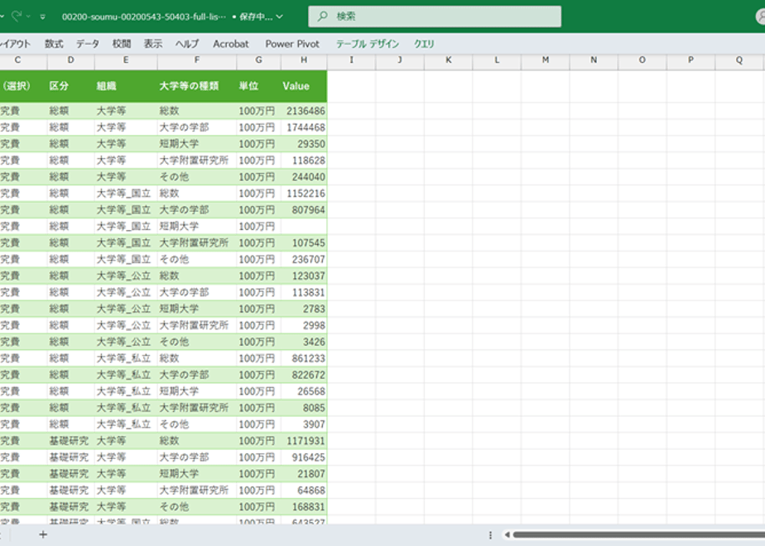The height and width of the screenshot is (546, 765).
Task: Select column P header
Action: [x=690, y=60]
